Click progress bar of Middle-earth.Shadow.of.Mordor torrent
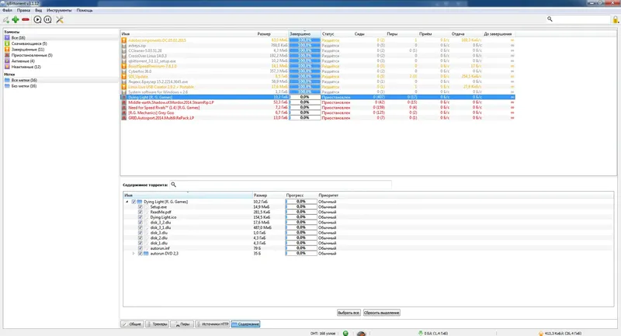The height and width of the screenshot is (336, 621). click(x=304, y=102)
